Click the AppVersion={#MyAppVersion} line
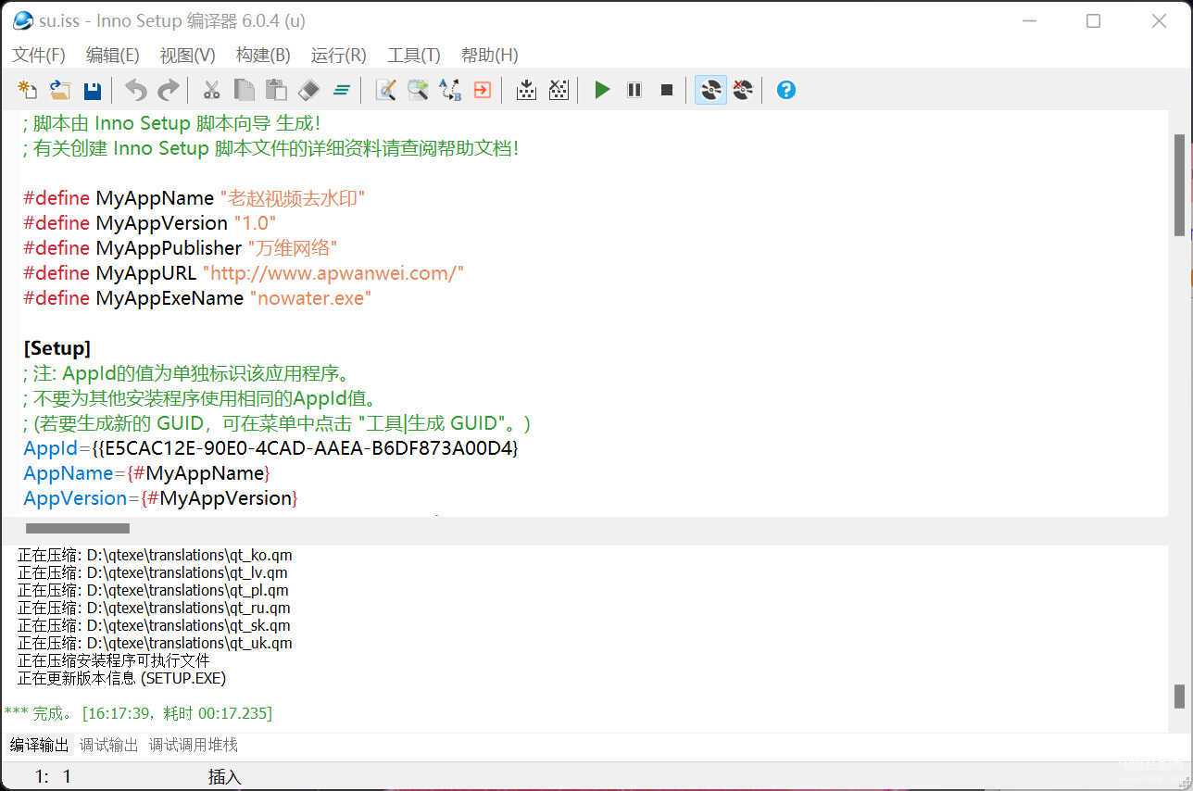The width and height of the screenshot is (1193, 791). click(161, 498)
